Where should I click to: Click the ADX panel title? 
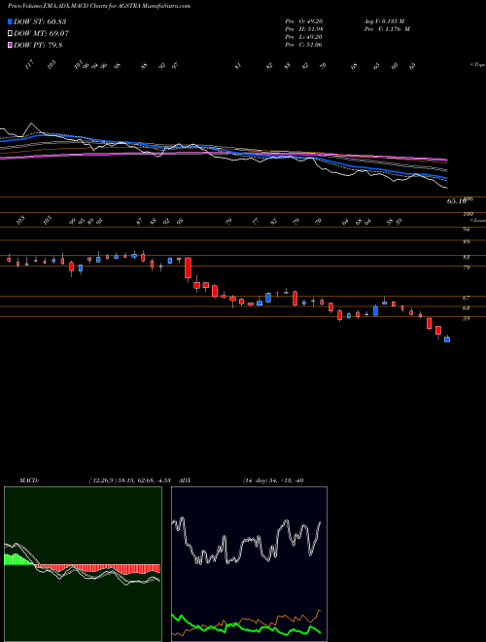[x=186, y=481]
